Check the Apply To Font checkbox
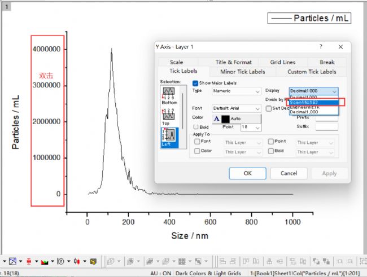This screenshot has width=367, height=277. (197, 142)
